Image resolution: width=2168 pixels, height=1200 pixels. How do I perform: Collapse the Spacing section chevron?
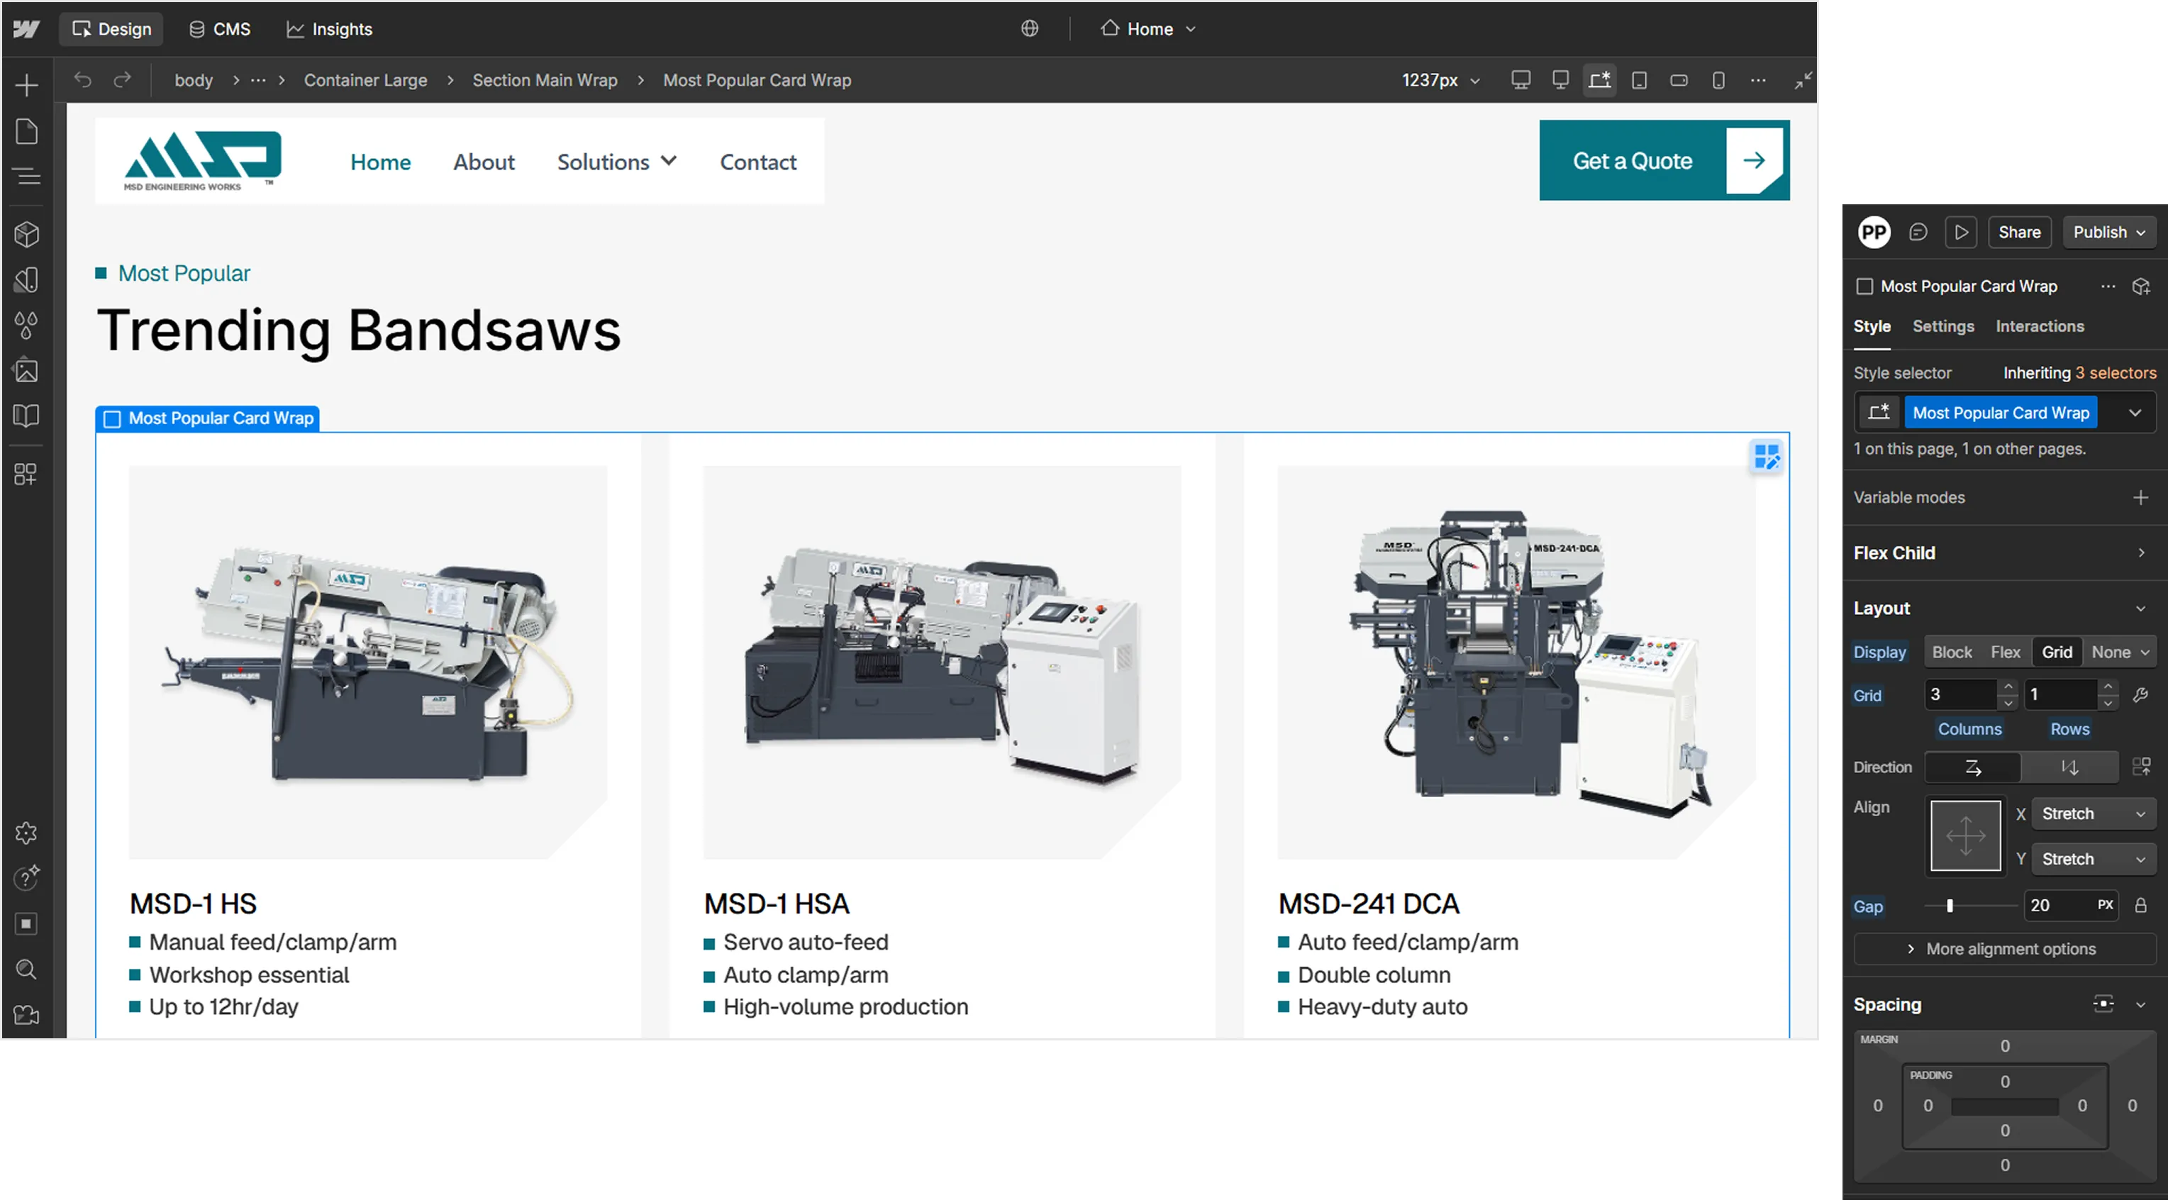[x=2141, y=1004]
